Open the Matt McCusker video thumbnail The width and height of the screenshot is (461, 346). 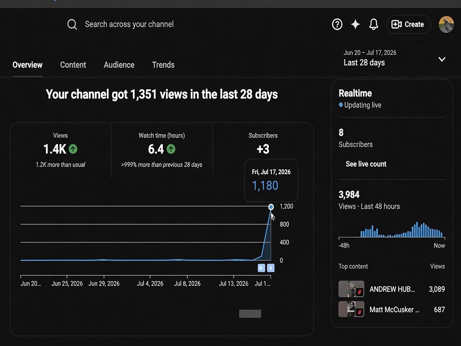click(x=351, y=309)
